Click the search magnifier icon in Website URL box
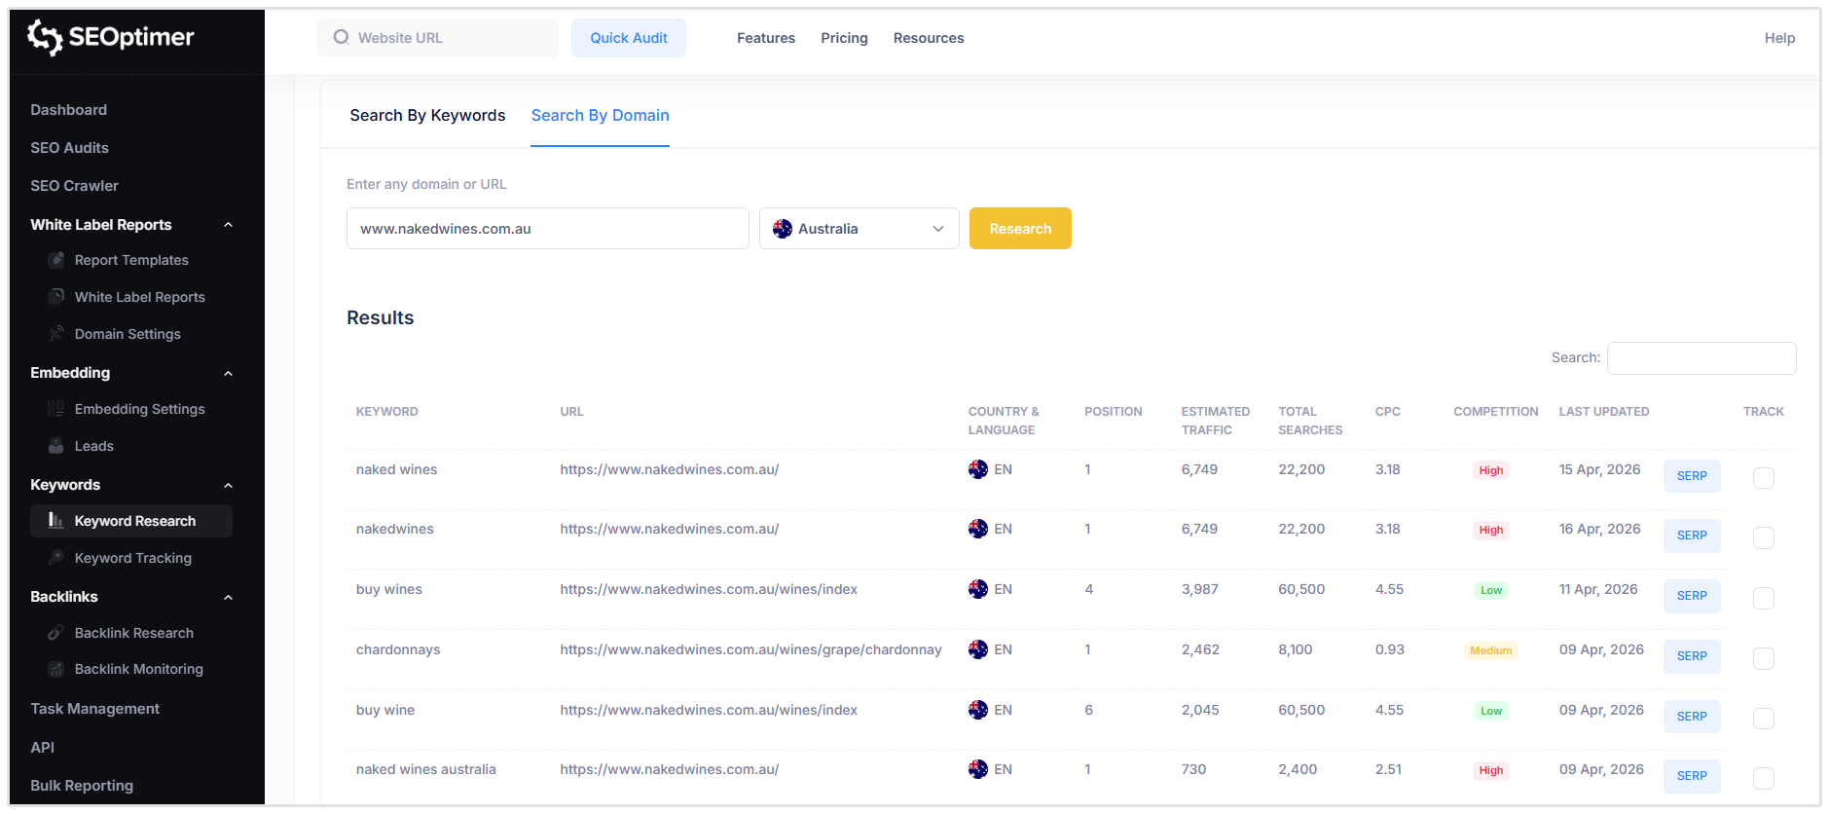Viewport: 1829px width, 814px height. [342, 37]
